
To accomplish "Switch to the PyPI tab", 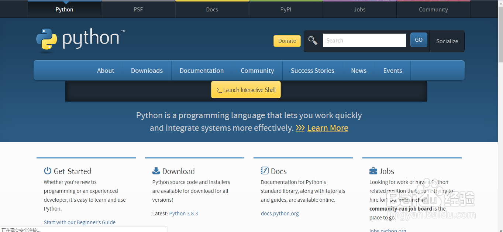I will pos(286,9).
